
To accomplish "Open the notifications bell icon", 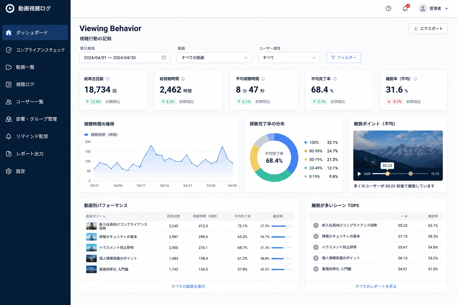I will click(405, 8).
